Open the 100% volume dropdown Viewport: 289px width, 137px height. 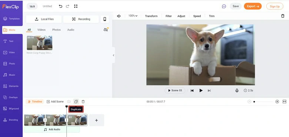tap(133, 16)
